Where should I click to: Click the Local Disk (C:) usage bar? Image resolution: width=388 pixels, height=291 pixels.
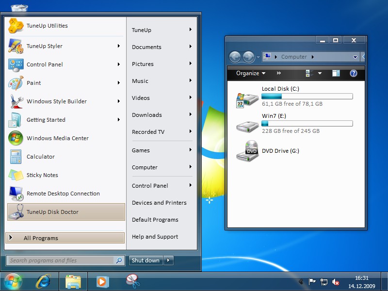tap(307, 96)
